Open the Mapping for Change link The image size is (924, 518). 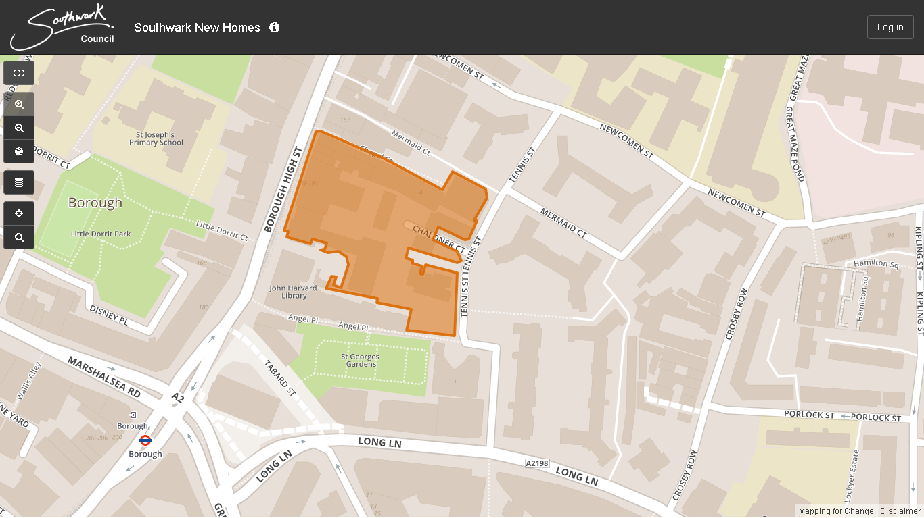(836, 511)
